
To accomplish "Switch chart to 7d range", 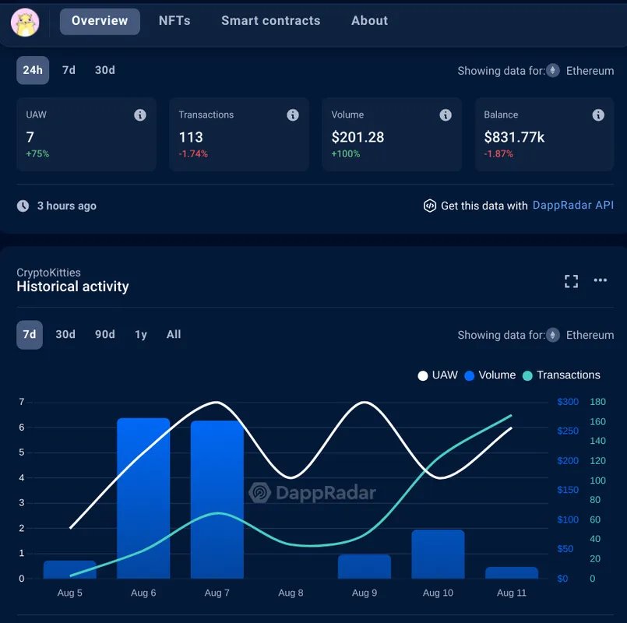I will [x=30, y=335].
